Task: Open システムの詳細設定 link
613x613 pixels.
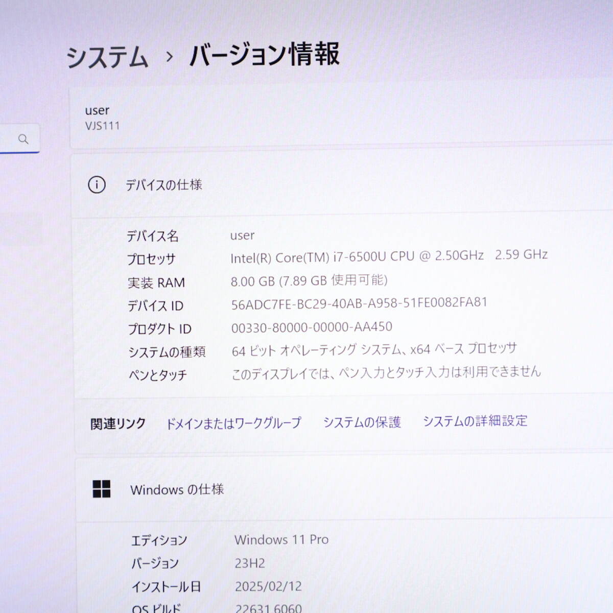Action: pyautogui.click(x=475, y=421)
